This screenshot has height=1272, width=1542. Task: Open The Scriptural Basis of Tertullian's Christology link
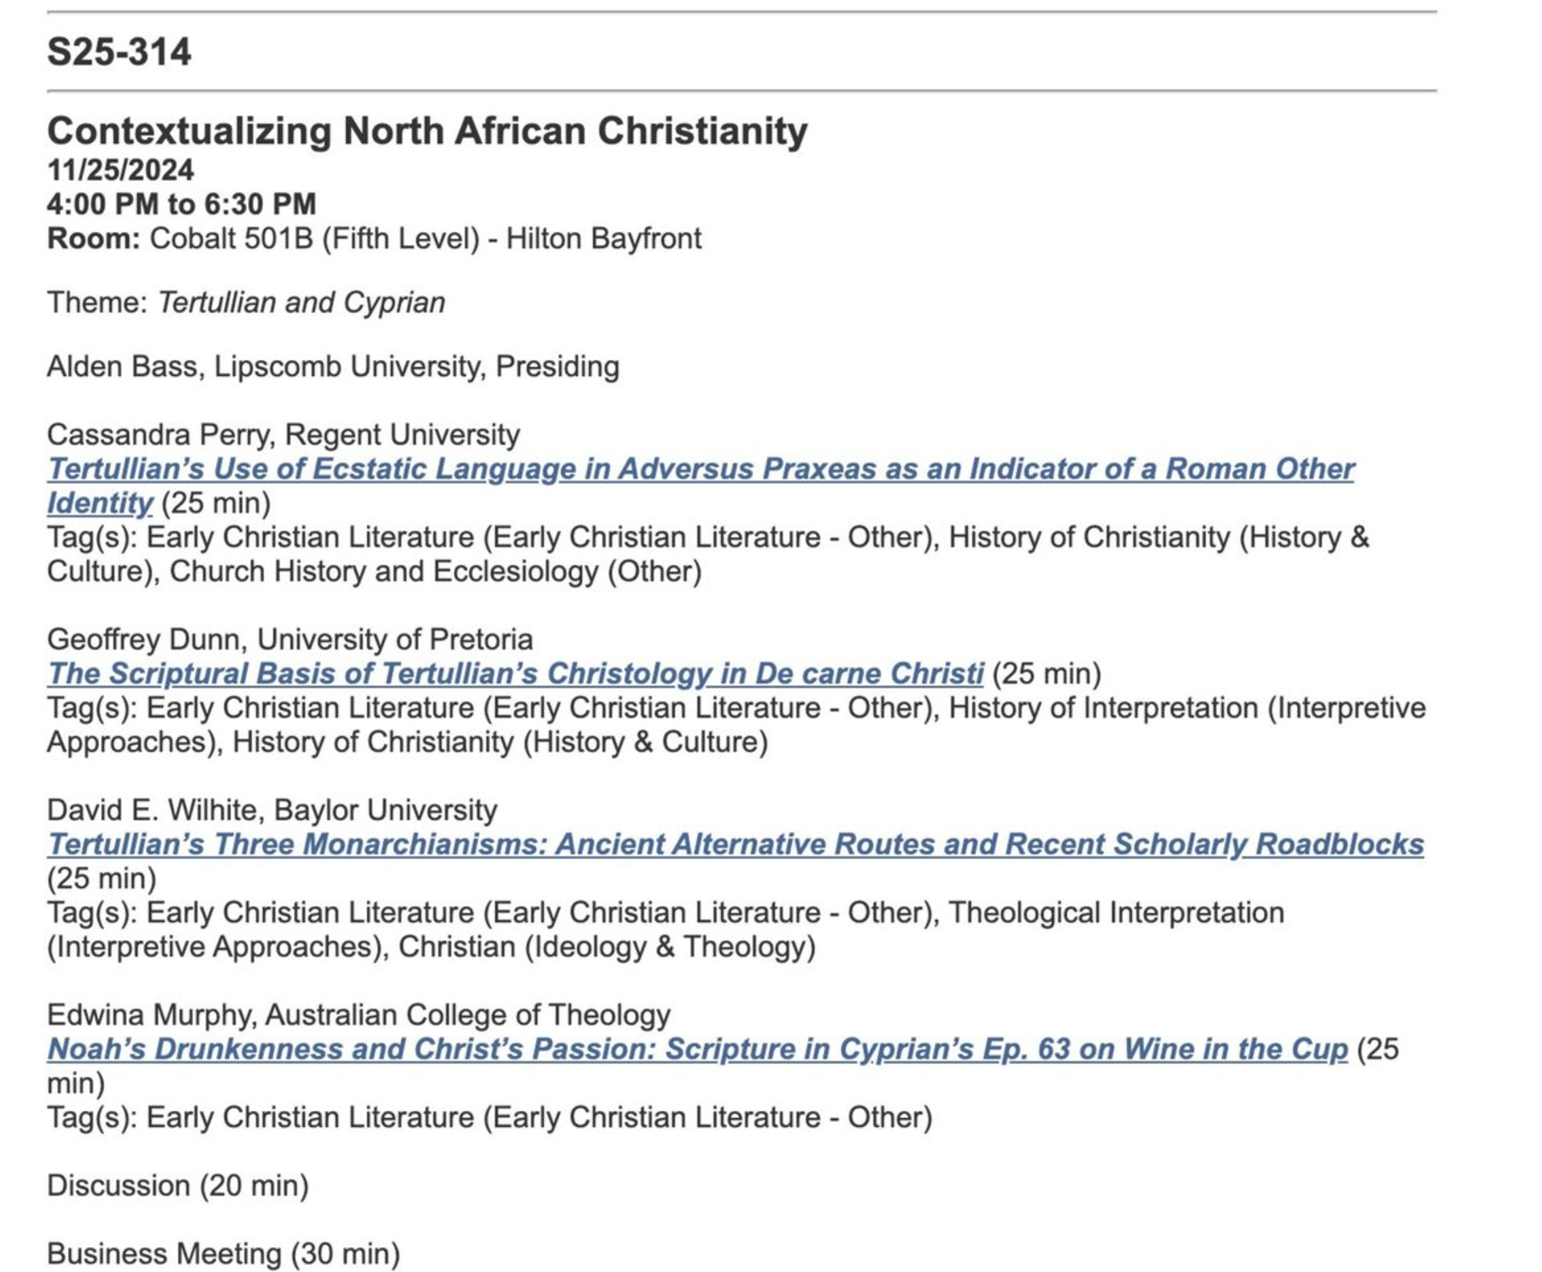[515, 674]
